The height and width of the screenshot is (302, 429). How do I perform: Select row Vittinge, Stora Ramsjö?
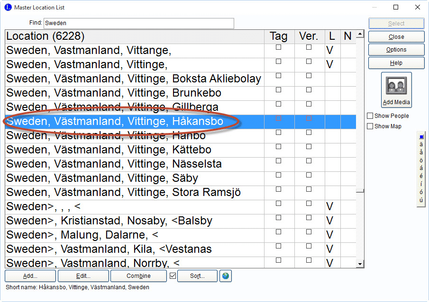click(180, 193)
